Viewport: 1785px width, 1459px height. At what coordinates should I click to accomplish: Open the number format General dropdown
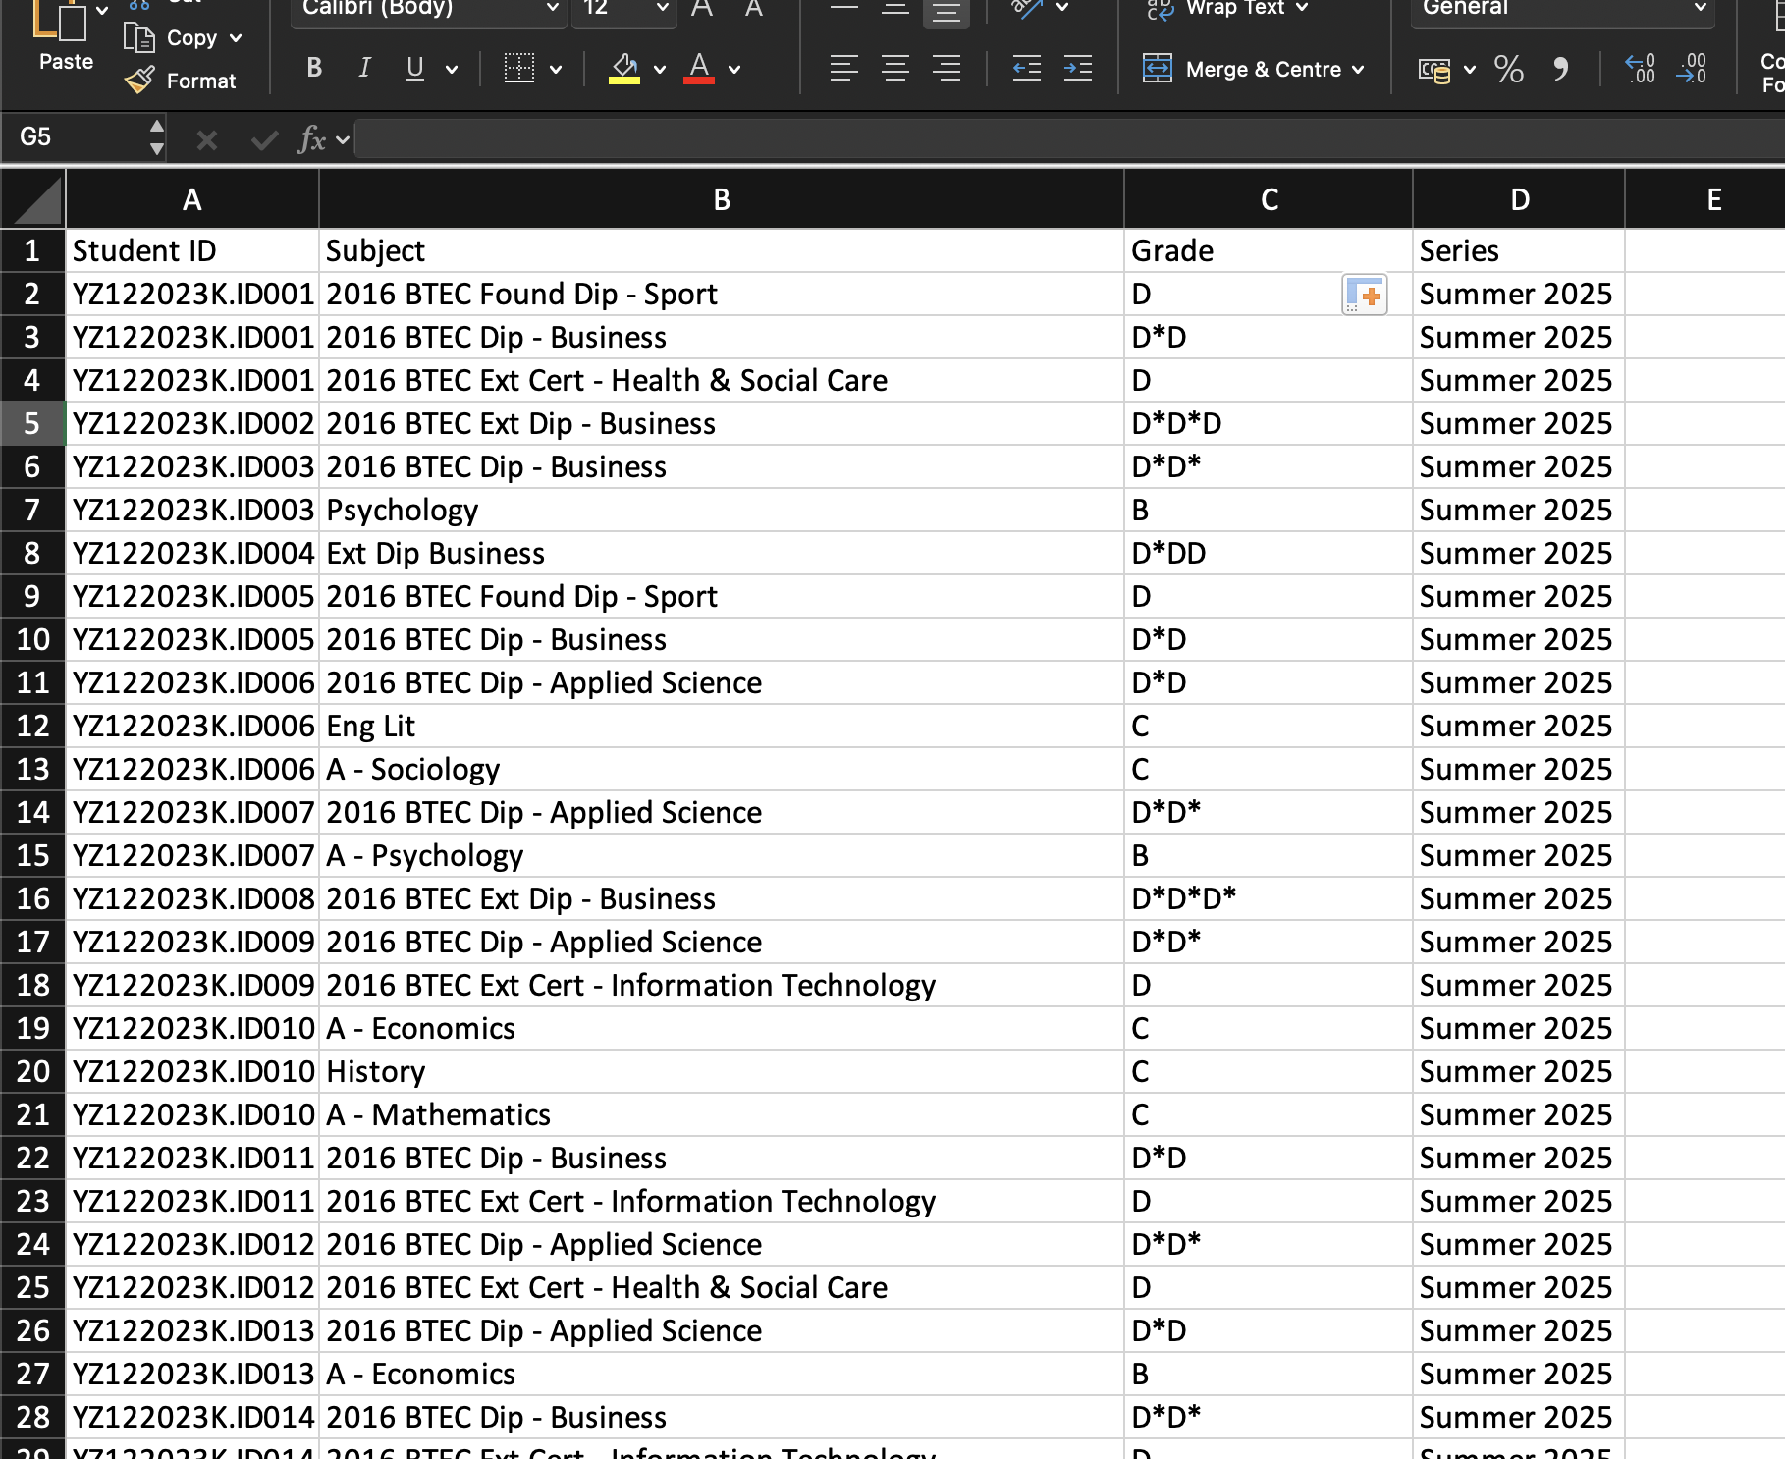tap(1563, 10)
